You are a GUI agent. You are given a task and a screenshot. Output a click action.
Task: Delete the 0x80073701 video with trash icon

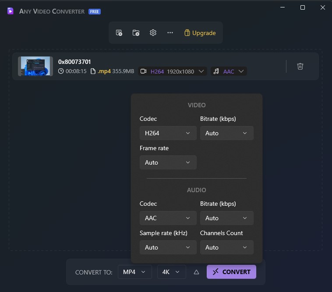pyautogui.click(x=300, y=66)
